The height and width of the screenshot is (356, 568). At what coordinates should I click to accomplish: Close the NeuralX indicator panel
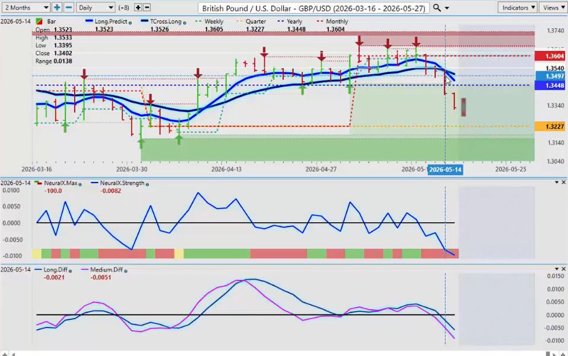click(564, 182)
